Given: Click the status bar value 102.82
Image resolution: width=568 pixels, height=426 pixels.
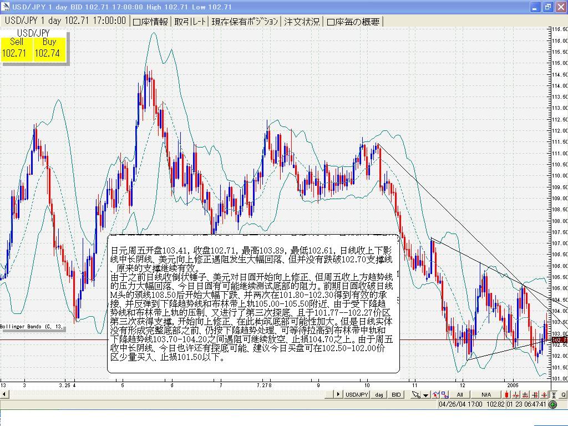Looking at the screenshot, I should (495, 404).
